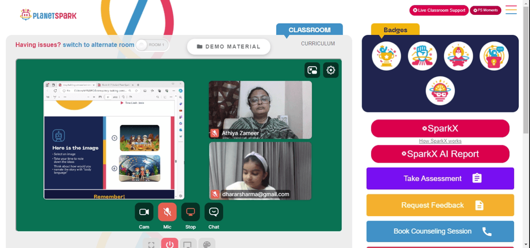The width and height of the screenshot is (530, 248).
Task: Click document icon on Request Feedback
Action: coord(479,205)
